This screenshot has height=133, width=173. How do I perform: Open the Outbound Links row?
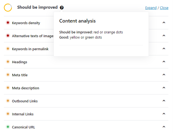[x=86, y=101]
